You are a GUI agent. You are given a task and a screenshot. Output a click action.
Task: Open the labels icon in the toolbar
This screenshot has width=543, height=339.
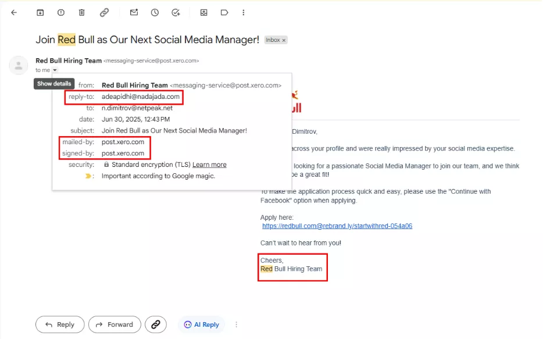pos(224,12)
